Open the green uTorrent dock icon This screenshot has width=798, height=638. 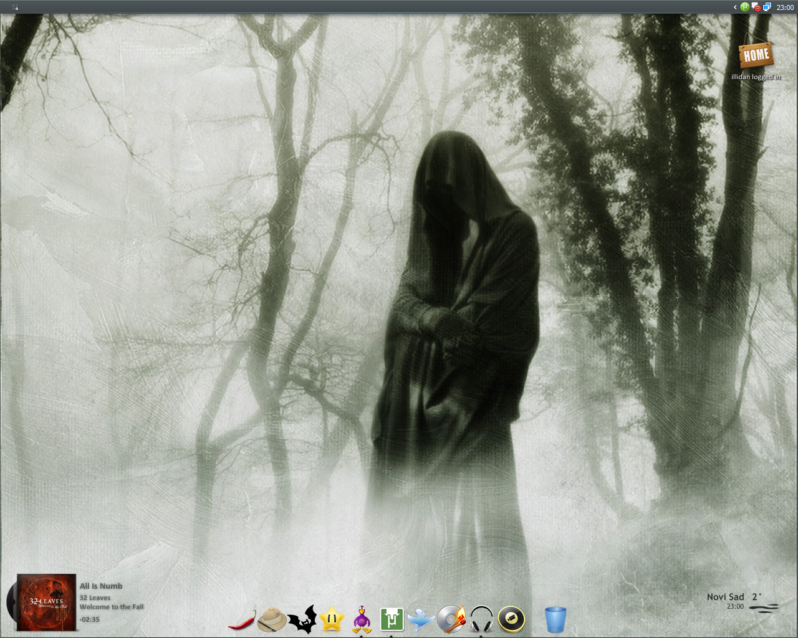tap(392, 620)
